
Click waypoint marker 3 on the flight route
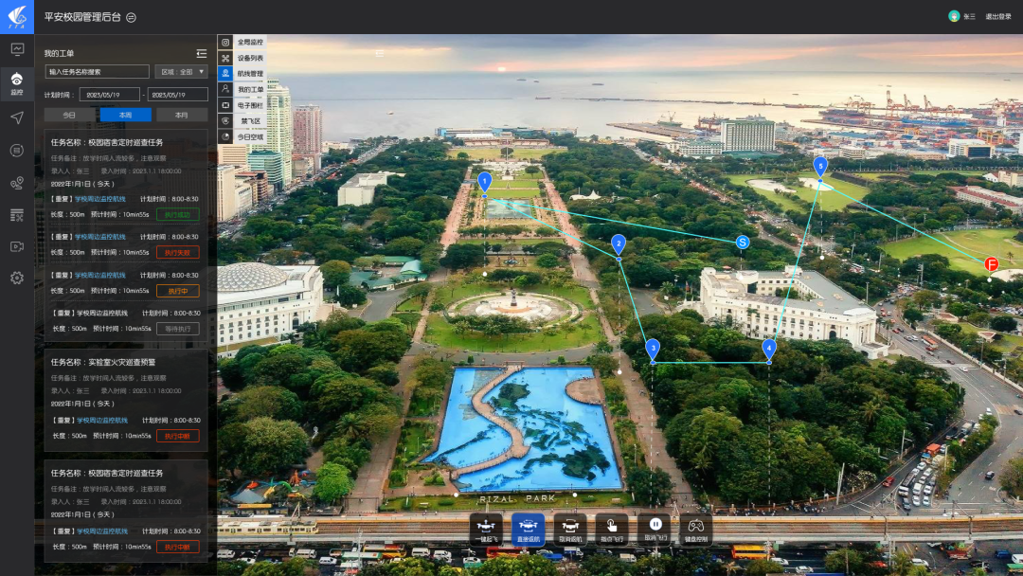[653, 349]
